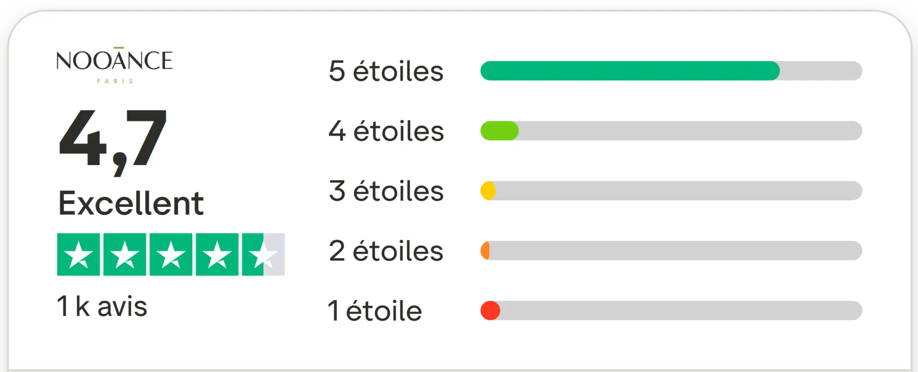Viewport: 918px width, 372px height.
Task: Click the first green rating star
Action: [79, 254]
